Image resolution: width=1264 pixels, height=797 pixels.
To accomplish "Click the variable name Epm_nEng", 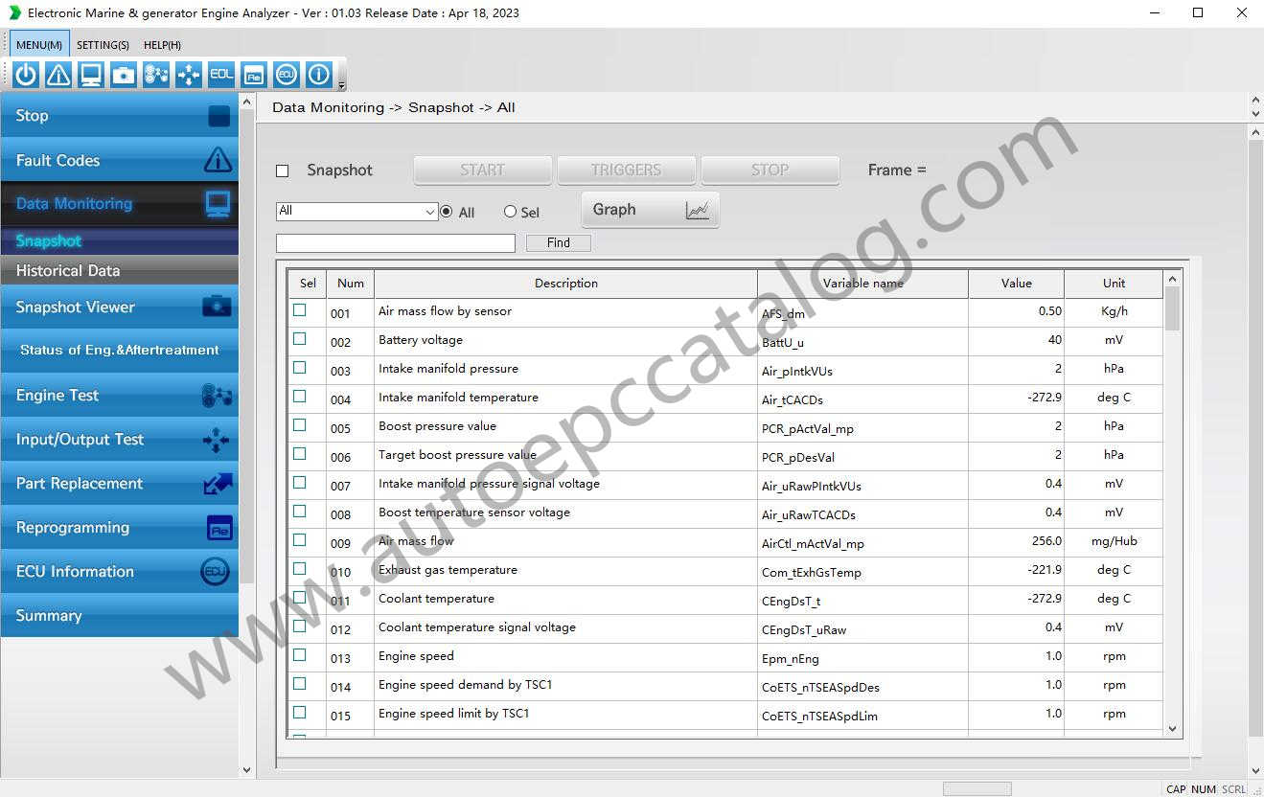I will (x=790, y=659).
